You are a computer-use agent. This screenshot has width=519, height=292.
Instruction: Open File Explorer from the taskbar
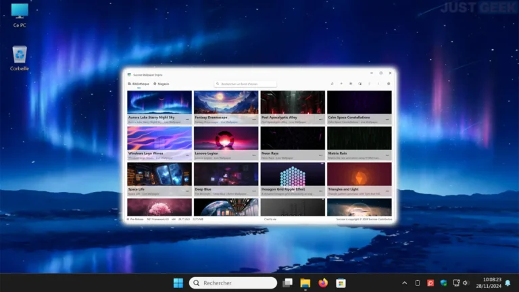305,283
